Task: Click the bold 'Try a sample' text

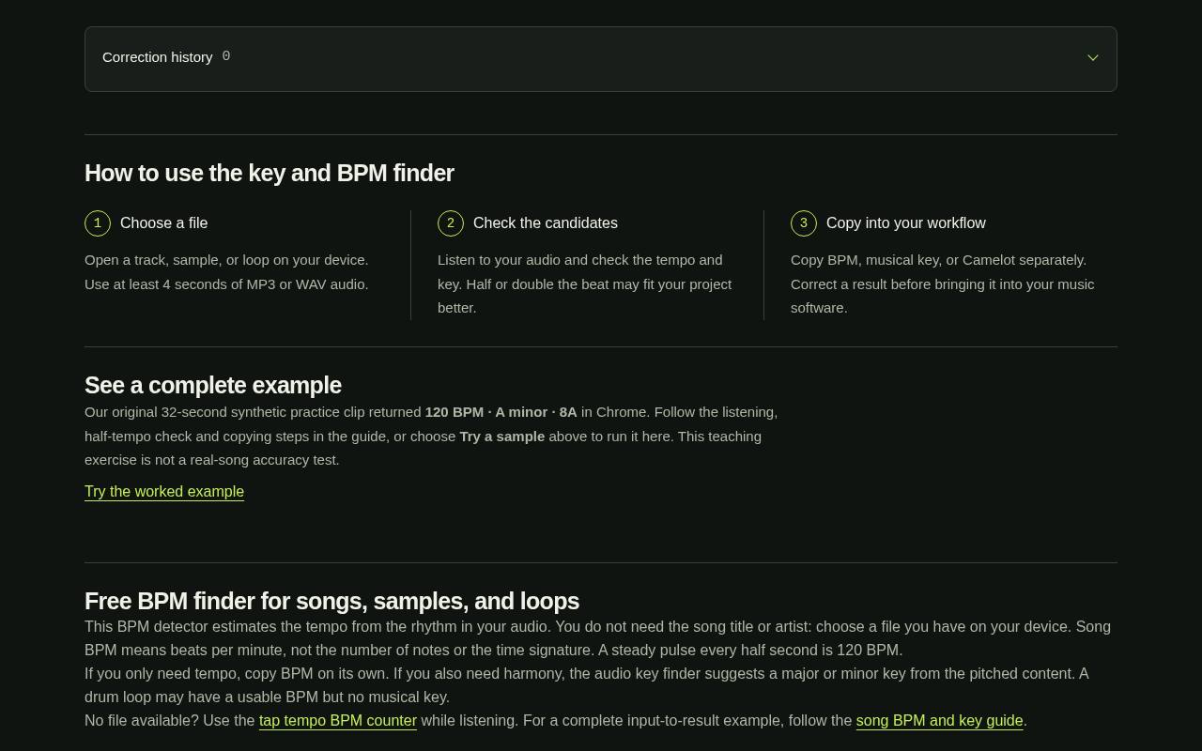Action: 502,437
